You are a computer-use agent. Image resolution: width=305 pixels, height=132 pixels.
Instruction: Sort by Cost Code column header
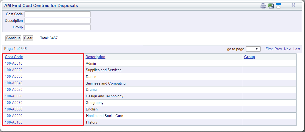[x=14, y=57]
